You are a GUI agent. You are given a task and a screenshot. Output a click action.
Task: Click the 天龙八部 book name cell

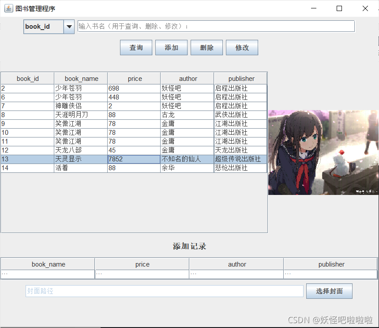point(81,150)
